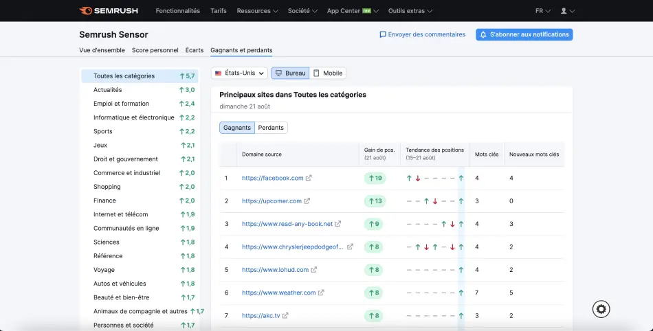
Task: Expand the Outils extras menu
Action: pos(410,11)
